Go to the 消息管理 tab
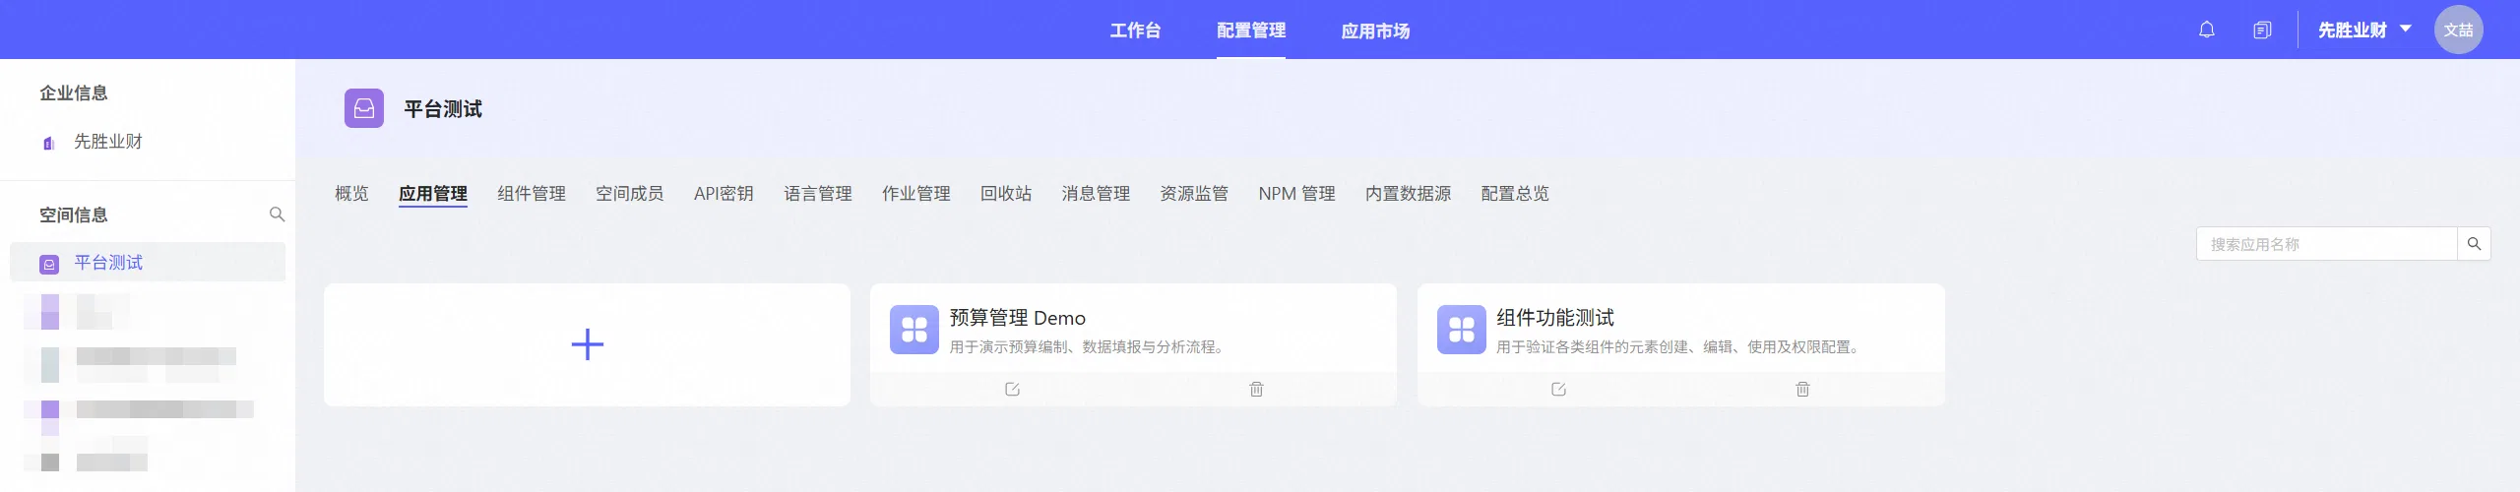This screenshot has width=2520, height=492. click(1096, 194)
